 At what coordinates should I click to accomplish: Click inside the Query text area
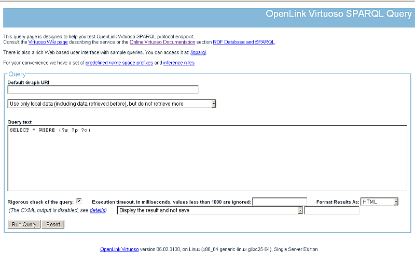click(x=208, y=158)
